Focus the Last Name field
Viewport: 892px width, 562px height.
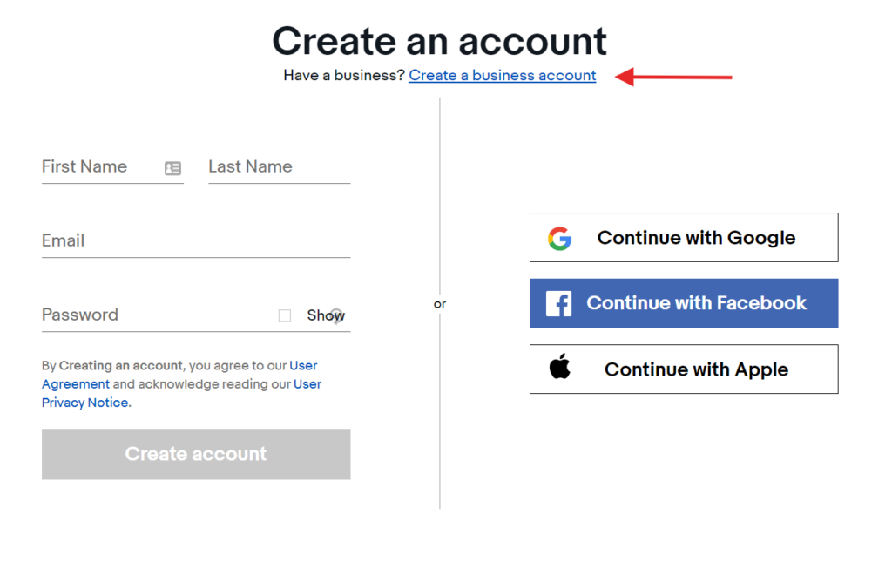point(279,167)
